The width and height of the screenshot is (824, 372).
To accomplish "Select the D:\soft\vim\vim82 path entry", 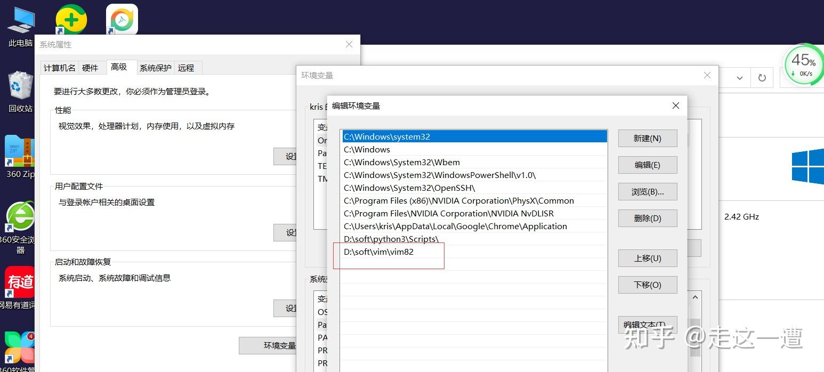I will 379,252.
